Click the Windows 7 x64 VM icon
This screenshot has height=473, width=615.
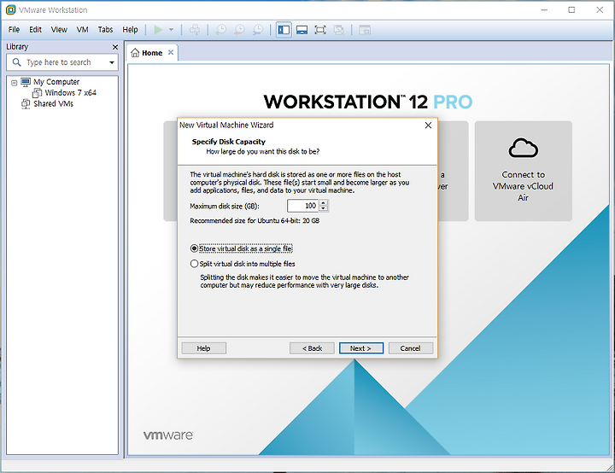(x=37, y=93)
